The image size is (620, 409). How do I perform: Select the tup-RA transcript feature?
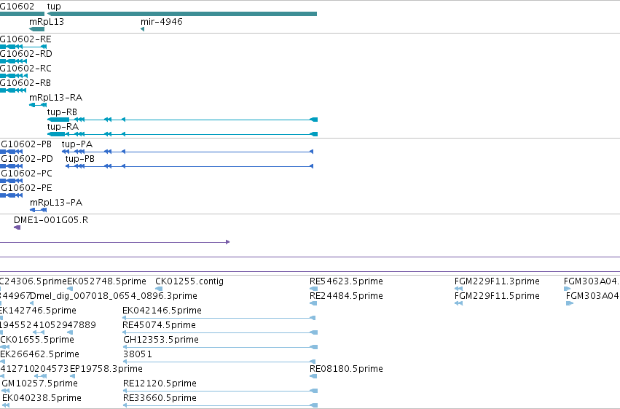click(x=182, y=134)
